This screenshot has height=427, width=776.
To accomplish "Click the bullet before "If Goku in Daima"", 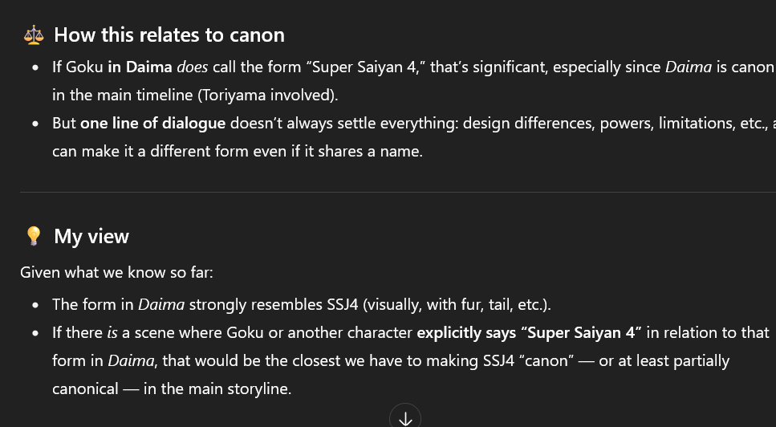I will click(35, 67).
